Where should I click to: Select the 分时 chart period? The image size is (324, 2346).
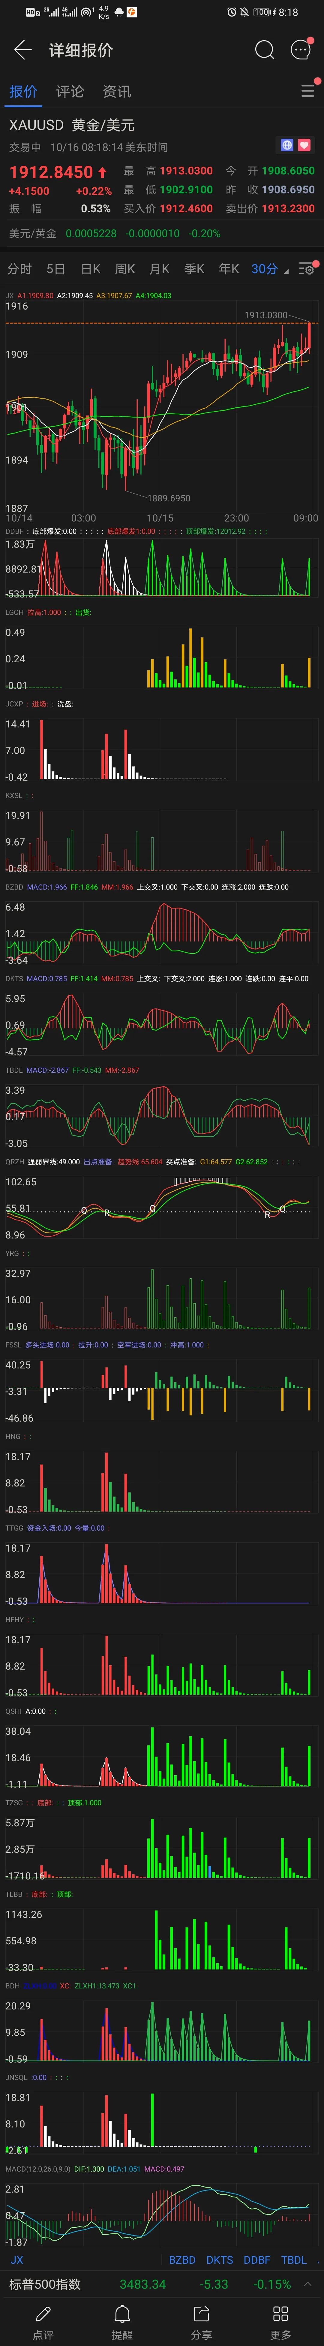(x=19, y=269)
